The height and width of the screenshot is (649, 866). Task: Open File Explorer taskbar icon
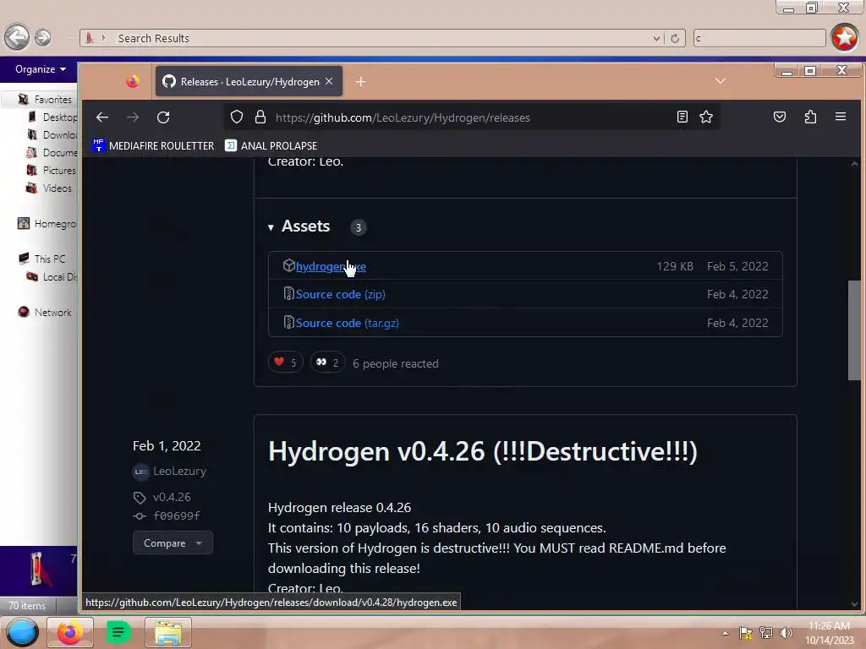pos(168,632)
